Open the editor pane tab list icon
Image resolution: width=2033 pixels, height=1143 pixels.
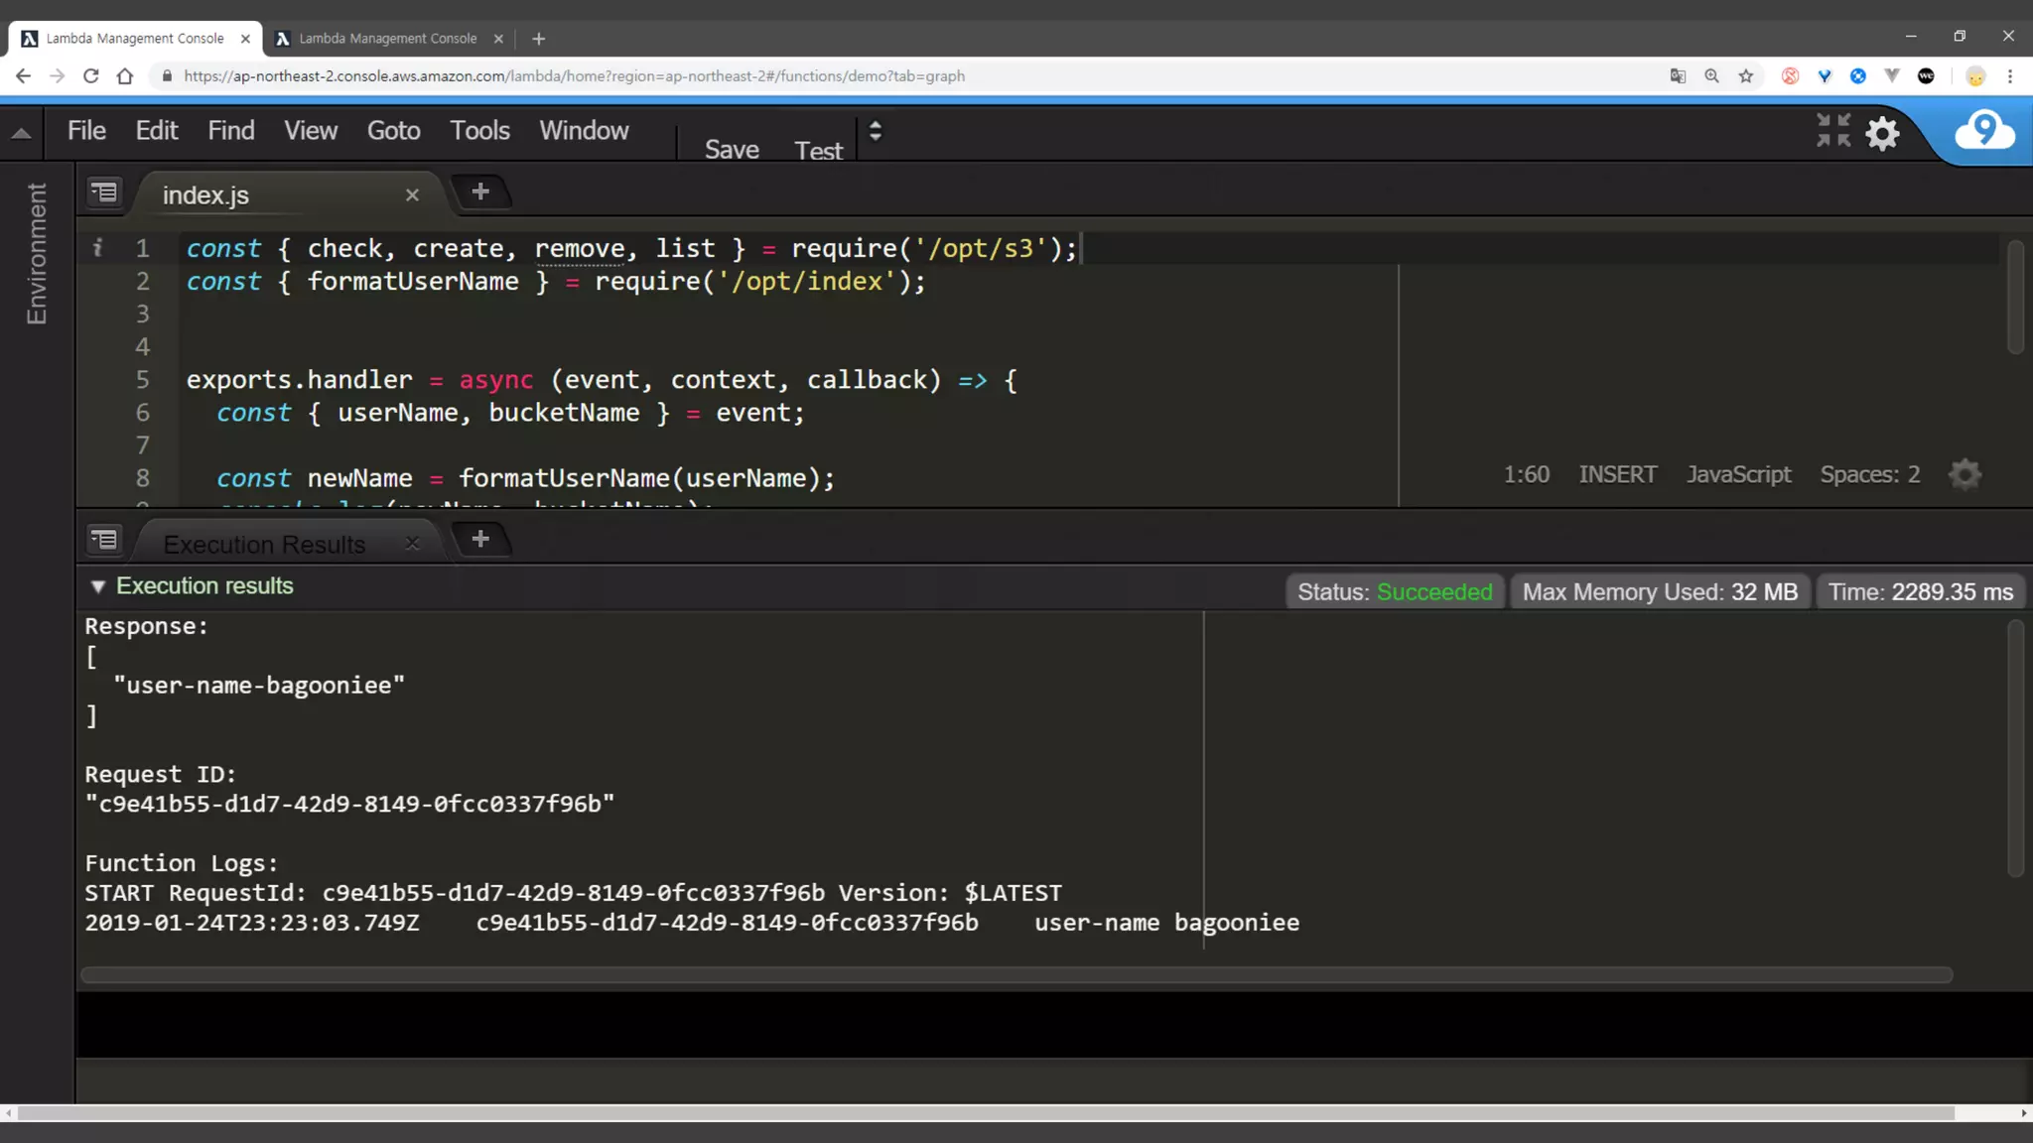click(104, 192)
